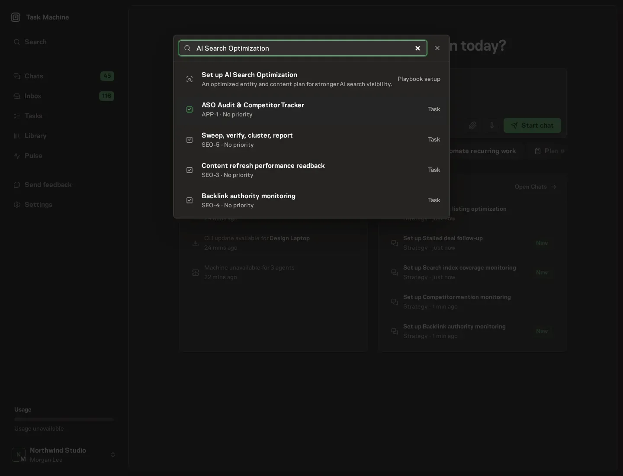Open Set up Search index coverage monitoring chat
The width and height of the screenshot is (623, 476).
pyautogui.click(x=472, y=273)
